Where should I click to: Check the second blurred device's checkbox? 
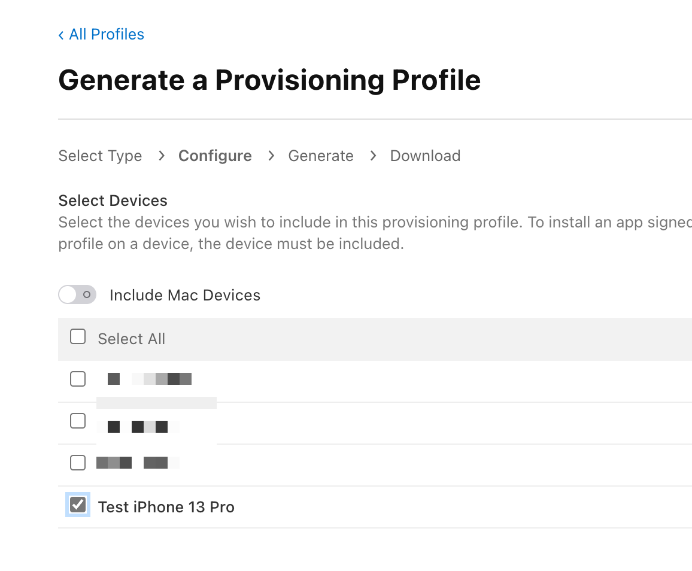pos(78,421)
